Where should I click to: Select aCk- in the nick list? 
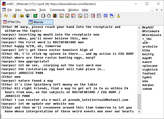(146, 43)
